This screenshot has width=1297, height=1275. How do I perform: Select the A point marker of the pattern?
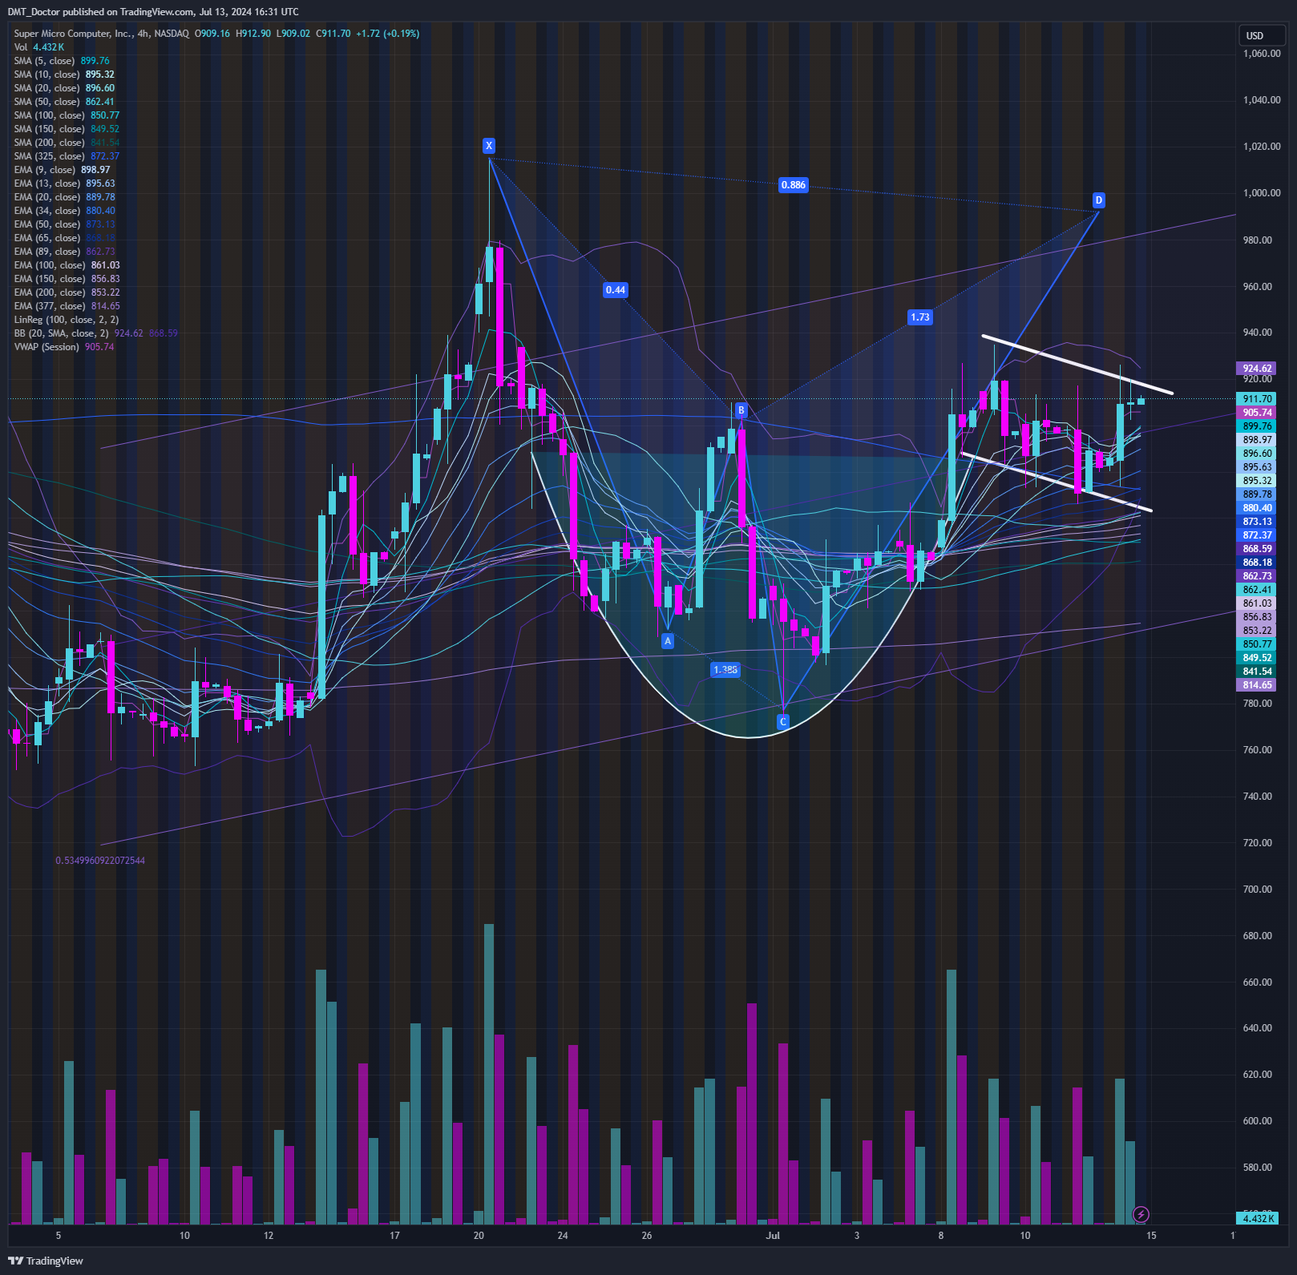[668, 641]
